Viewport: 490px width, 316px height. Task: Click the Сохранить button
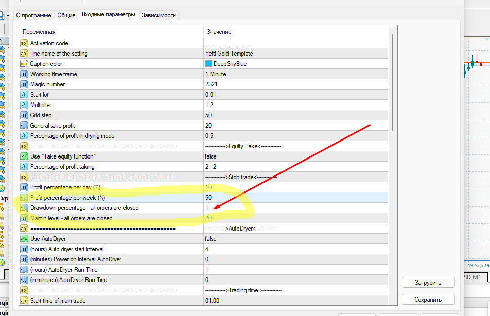click(x=428, y=300)
